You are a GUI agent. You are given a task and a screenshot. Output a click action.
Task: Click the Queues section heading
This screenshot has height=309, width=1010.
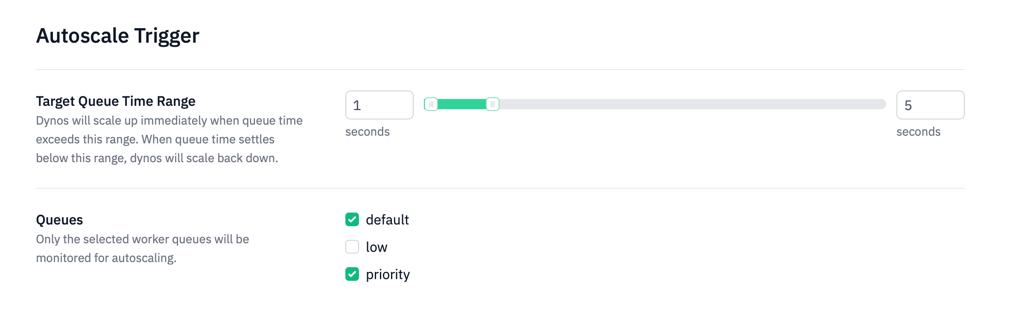click(x=60, y=220)
